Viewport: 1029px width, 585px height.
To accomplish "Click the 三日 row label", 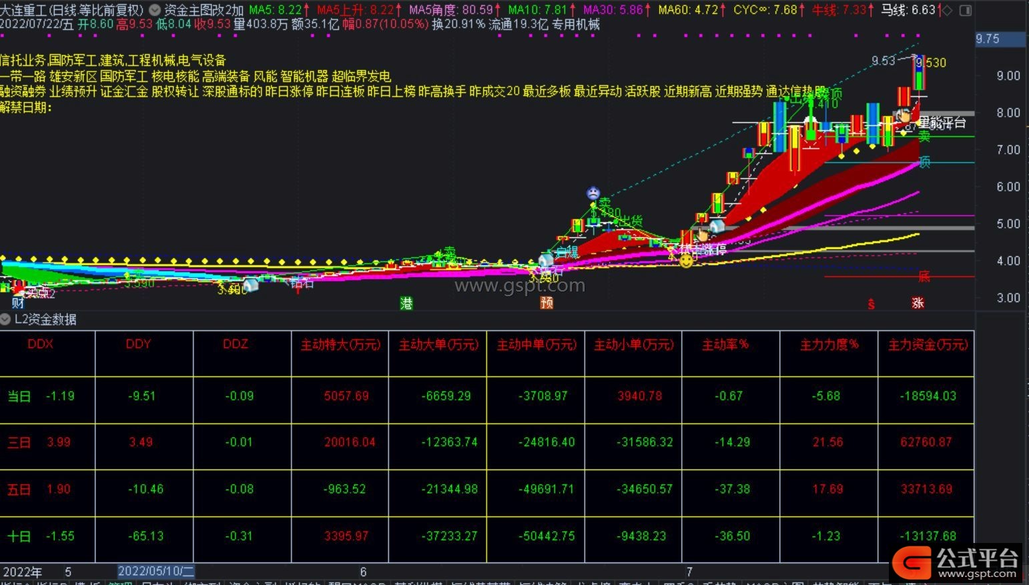I will click(x=19, y=442).
